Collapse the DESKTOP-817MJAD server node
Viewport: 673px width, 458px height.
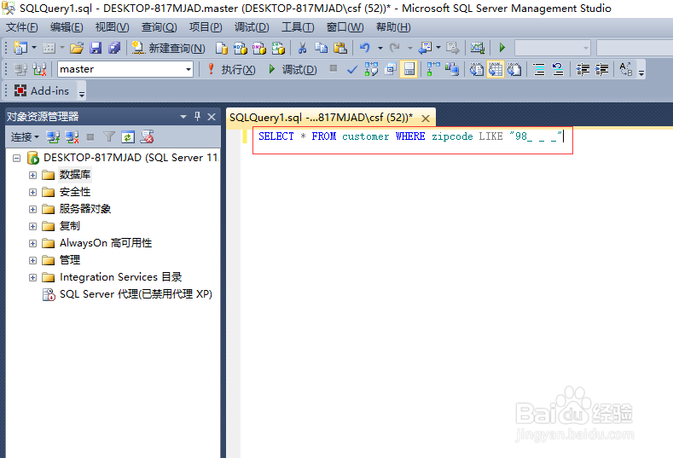[17, 159]
